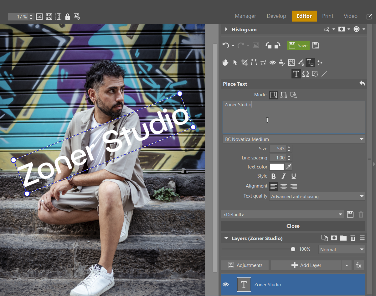Select the Pan hand tool
The width and height of the screenshot is (376, 296).
tap(225, 63)
